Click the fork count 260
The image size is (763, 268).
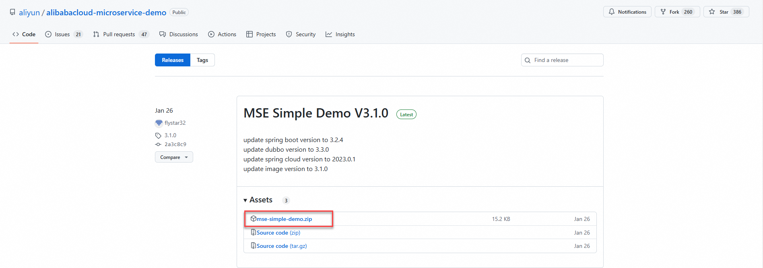click(688, 12)
